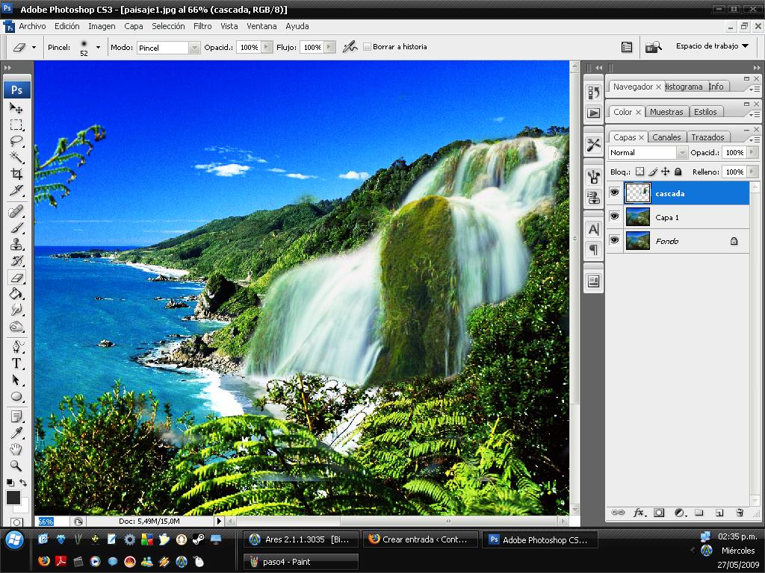765x573 pixels.
Task: Open eraser Opacid. slider arrow in options bar
Action: tap(267, 47)
